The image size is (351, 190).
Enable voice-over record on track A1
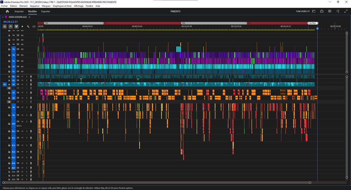tap(31, 76)
